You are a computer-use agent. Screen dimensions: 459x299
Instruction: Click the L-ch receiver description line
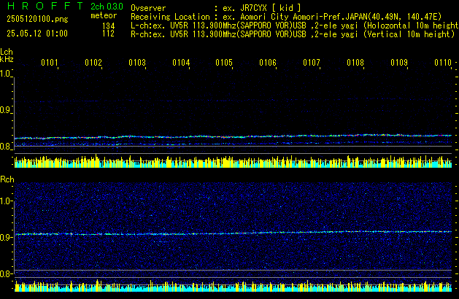(295, 26)
